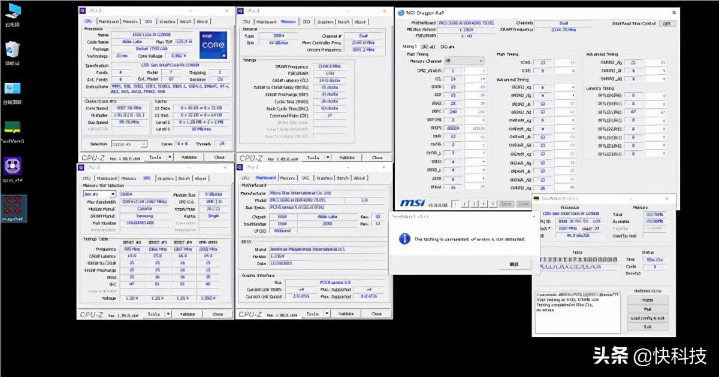719x377 pixels.
Task: Confirm the TestMem5 completion dialog with OK
Action: click(513, 264)
